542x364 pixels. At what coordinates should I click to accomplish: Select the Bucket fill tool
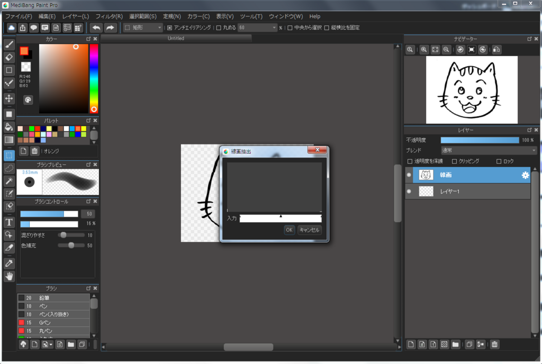(9, 127)
